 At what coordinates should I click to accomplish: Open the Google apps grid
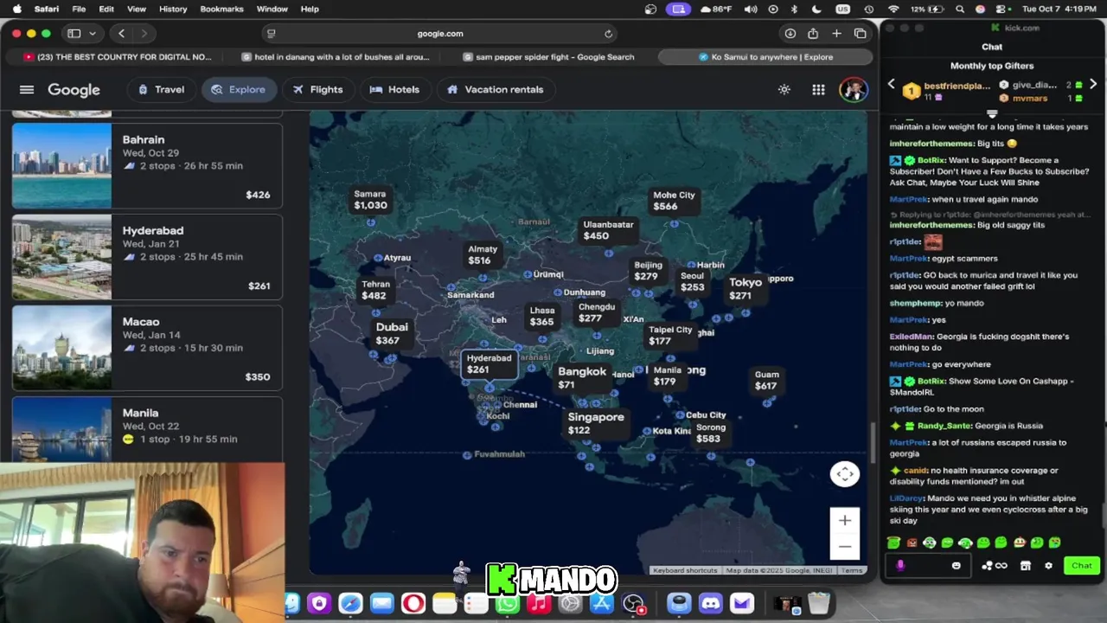818,90
